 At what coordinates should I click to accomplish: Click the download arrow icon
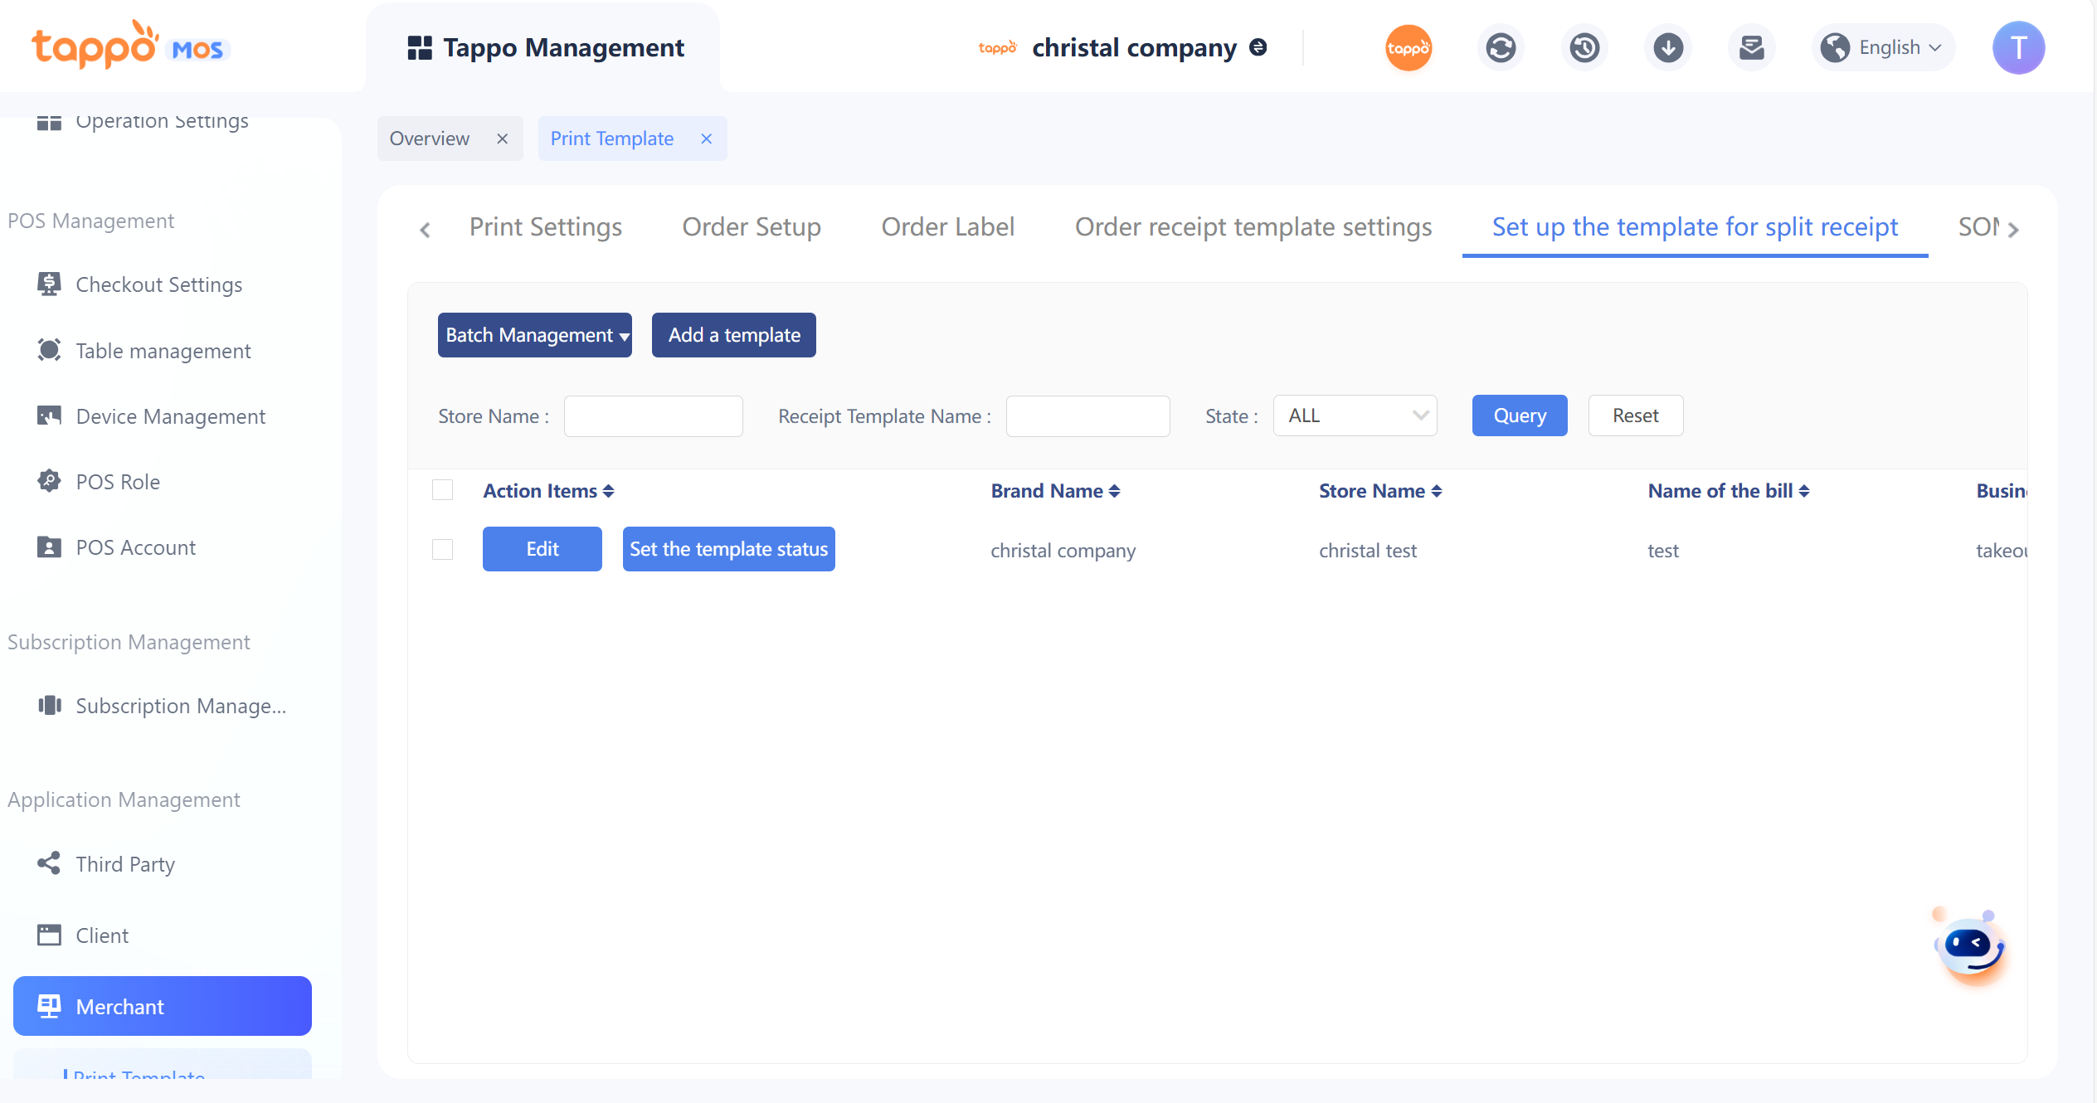(1668, 48)
